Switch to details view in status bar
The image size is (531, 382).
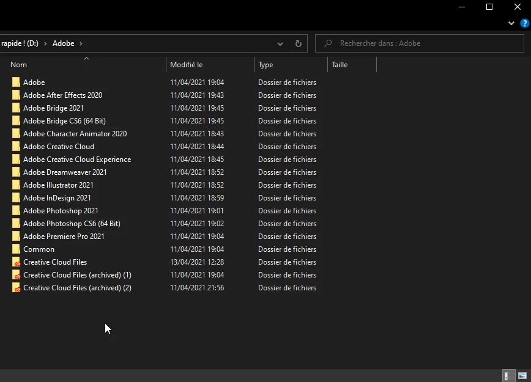tap(508, 375)
